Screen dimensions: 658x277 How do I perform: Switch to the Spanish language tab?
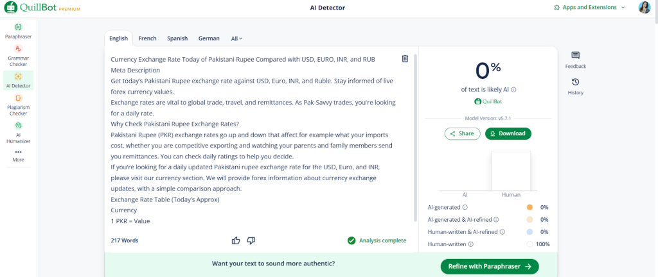coord(177,38)
